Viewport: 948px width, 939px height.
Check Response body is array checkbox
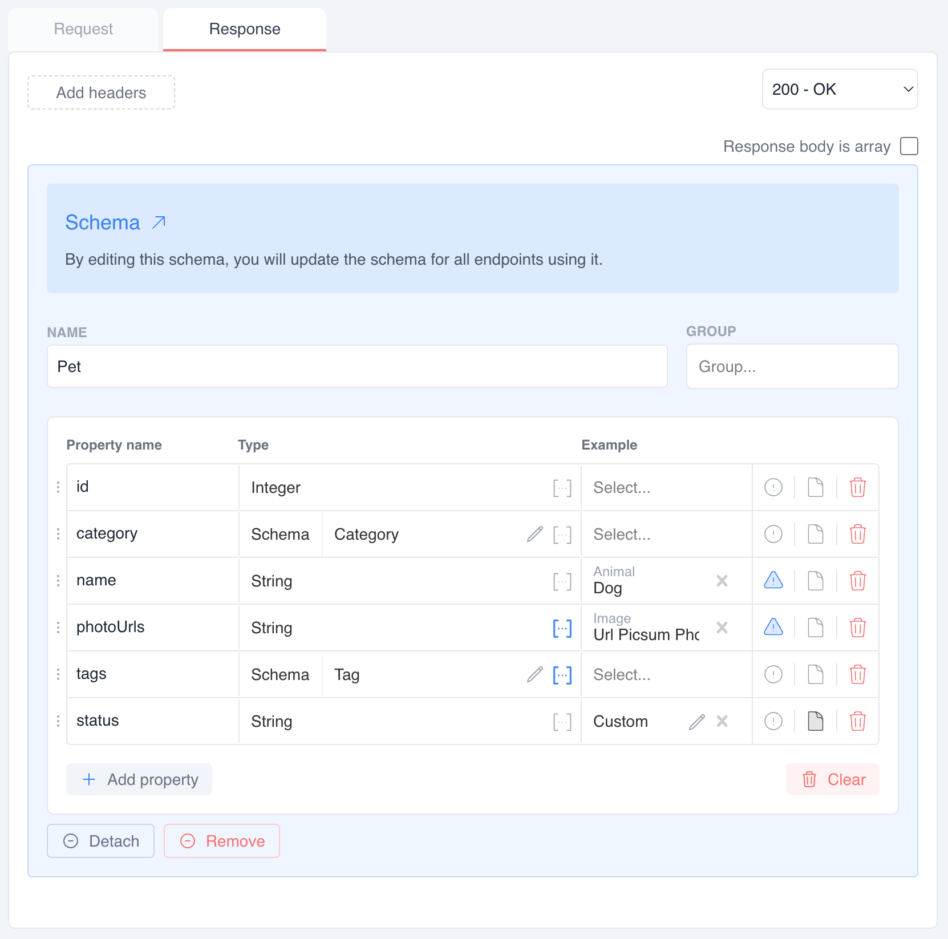(909, 146)
